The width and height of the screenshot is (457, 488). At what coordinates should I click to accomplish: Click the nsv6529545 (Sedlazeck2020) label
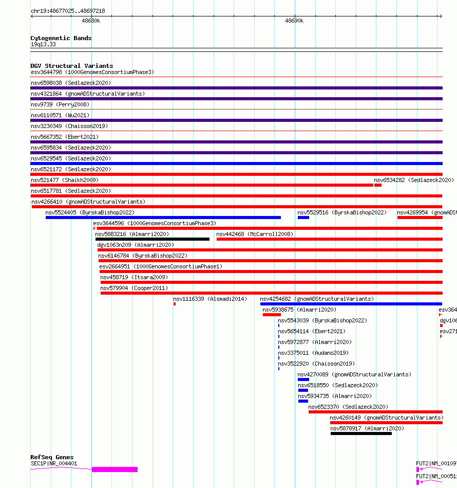coord(71,158)
